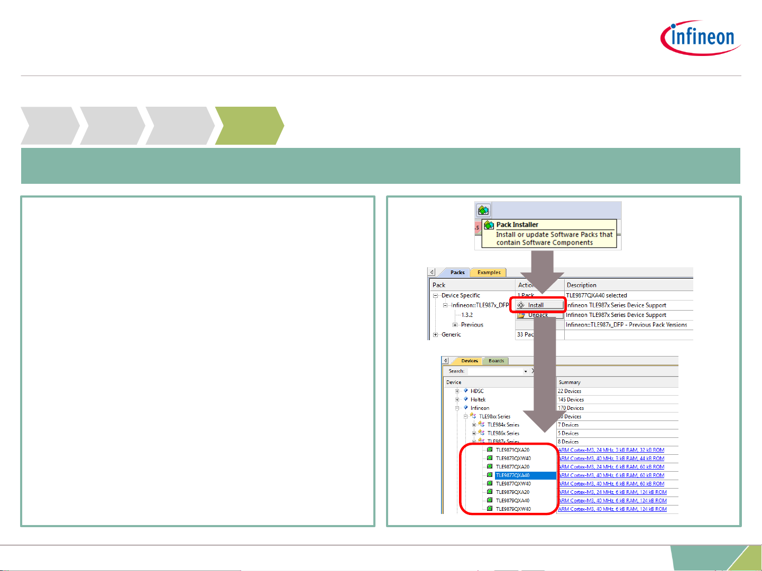762x571 pixels.
Task: Click chip icon beside TLE9873QXW40
Action: click(x=490, y=458)
